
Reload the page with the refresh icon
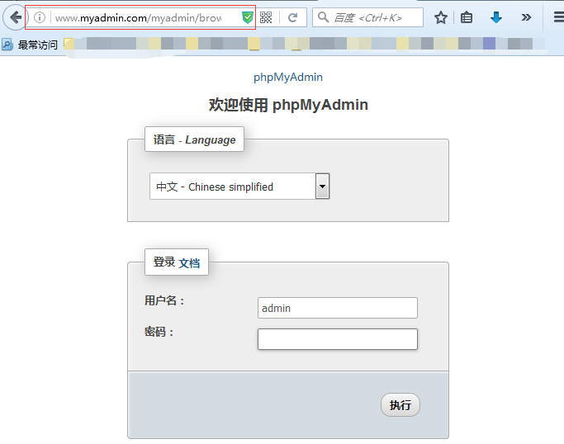293,17
